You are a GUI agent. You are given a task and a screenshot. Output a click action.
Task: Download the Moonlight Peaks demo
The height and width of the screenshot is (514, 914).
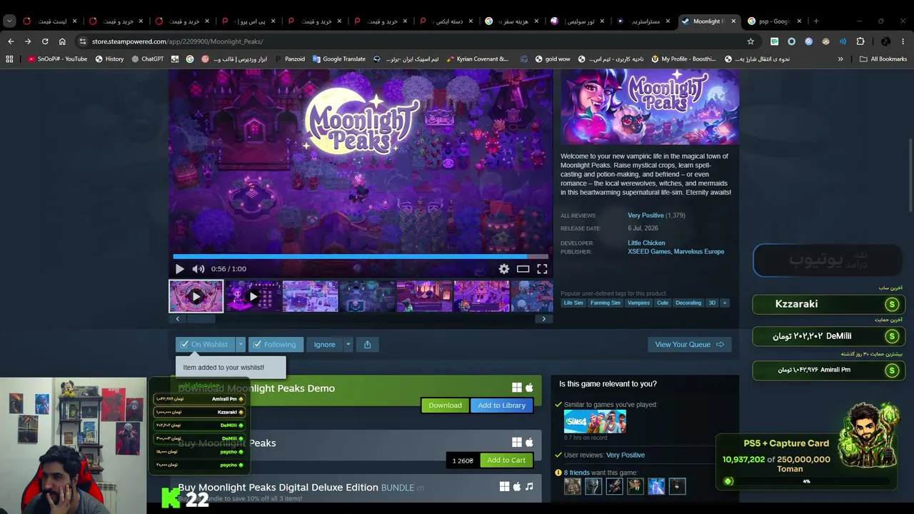pyautogui.click(x=445, y=405)
